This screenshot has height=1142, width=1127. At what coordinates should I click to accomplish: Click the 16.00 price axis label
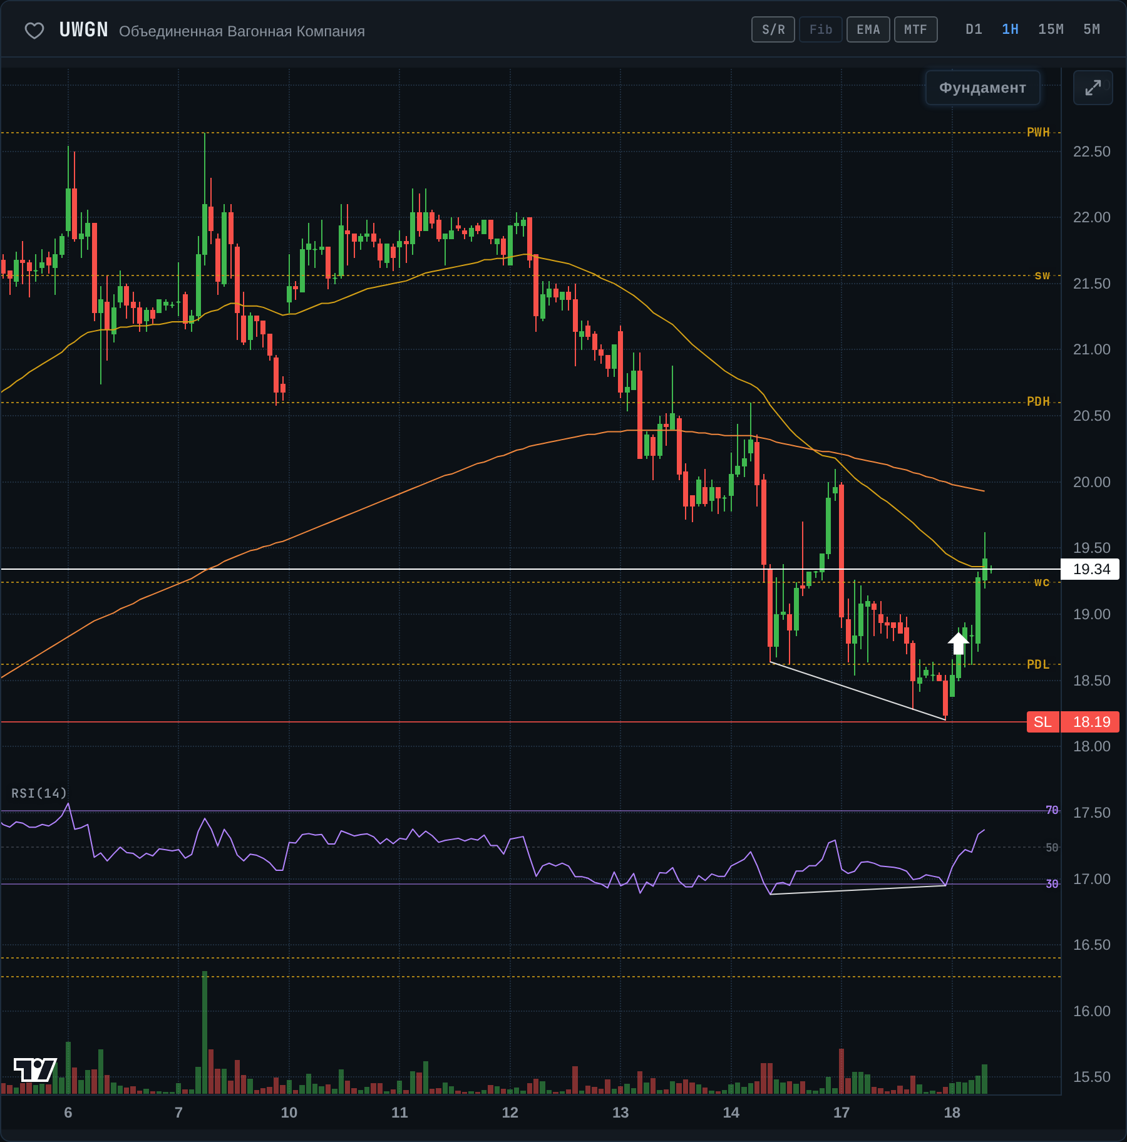(x=1092, y=1011)
